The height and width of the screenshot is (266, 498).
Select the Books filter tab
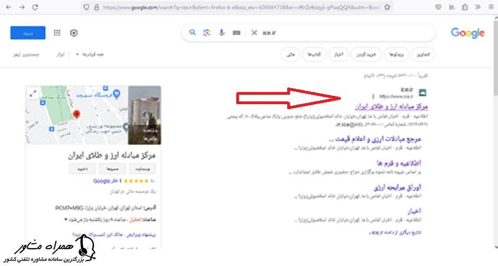click(x=314, y=54)
